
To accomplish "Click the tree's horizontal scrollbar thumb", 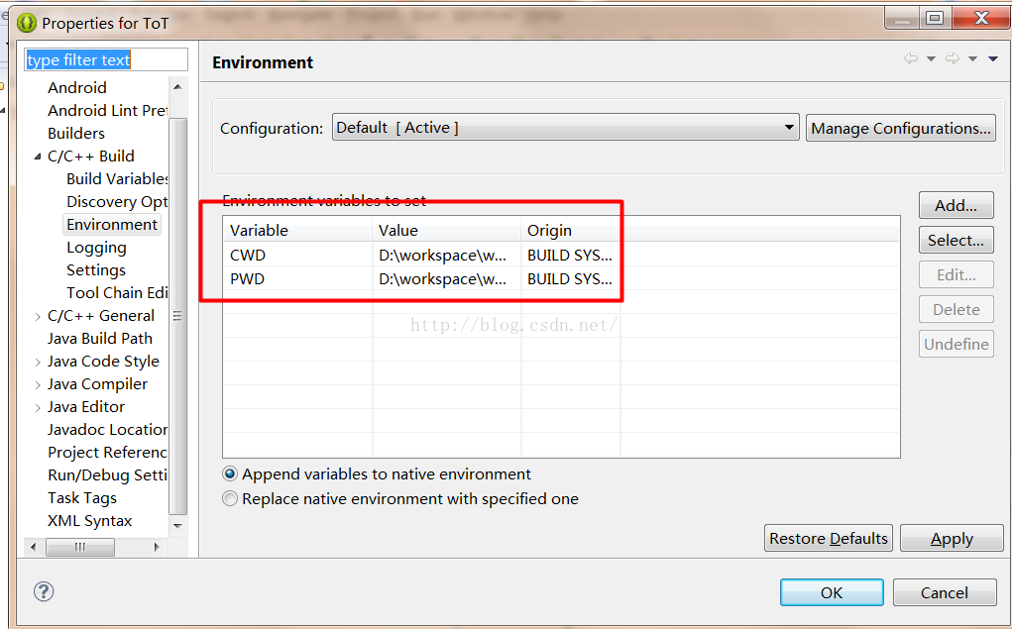I will point(80,547).
